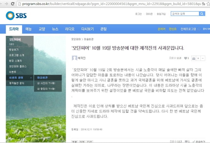
Task: Bookmark the page with the star icon
Action: (208, 4)
